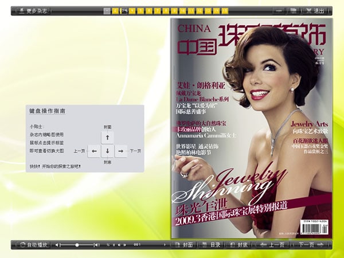Screen dimensions: 344x258
Task: Start 自动播放 auto play
Action: (33, 245)
